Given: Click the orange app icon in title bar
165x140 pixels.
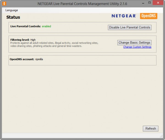Looking at the screenshot, I should click(4, 4).
